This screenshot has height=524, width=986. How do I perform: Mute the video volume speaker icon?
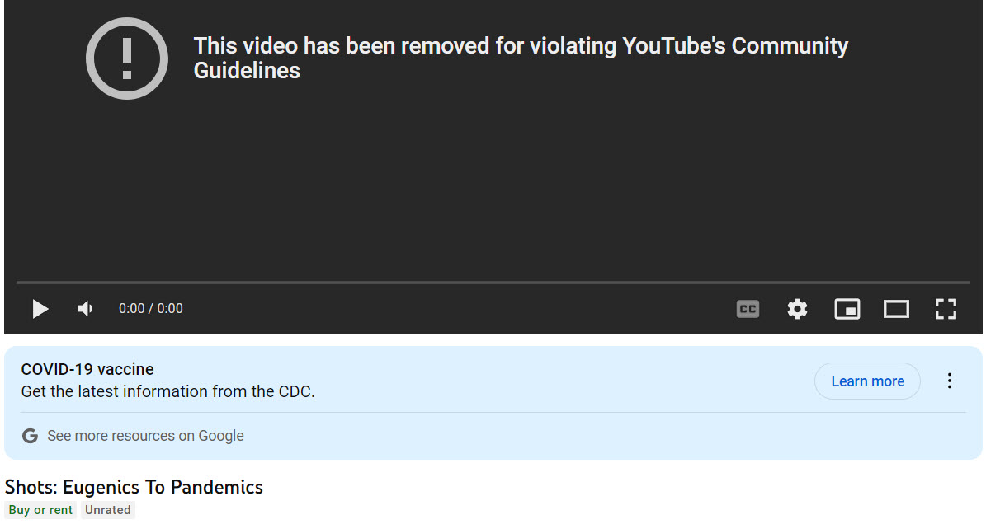tap(85, 309)
